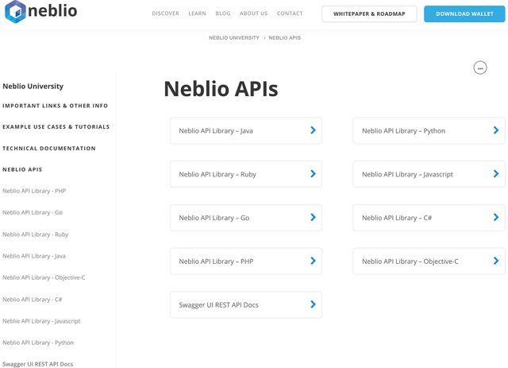Expand Important Links & Other Info section
508x368 pixels.
coord(55,106)
